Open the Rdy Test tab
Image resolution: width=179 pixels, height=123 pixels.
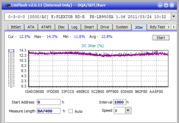[x=157, y=27]
